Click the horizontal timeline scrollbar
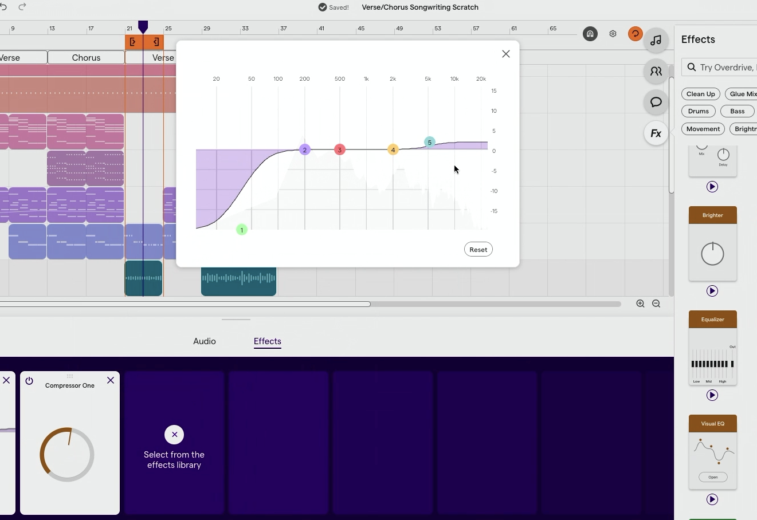757x520 pixels. point(185,304)
